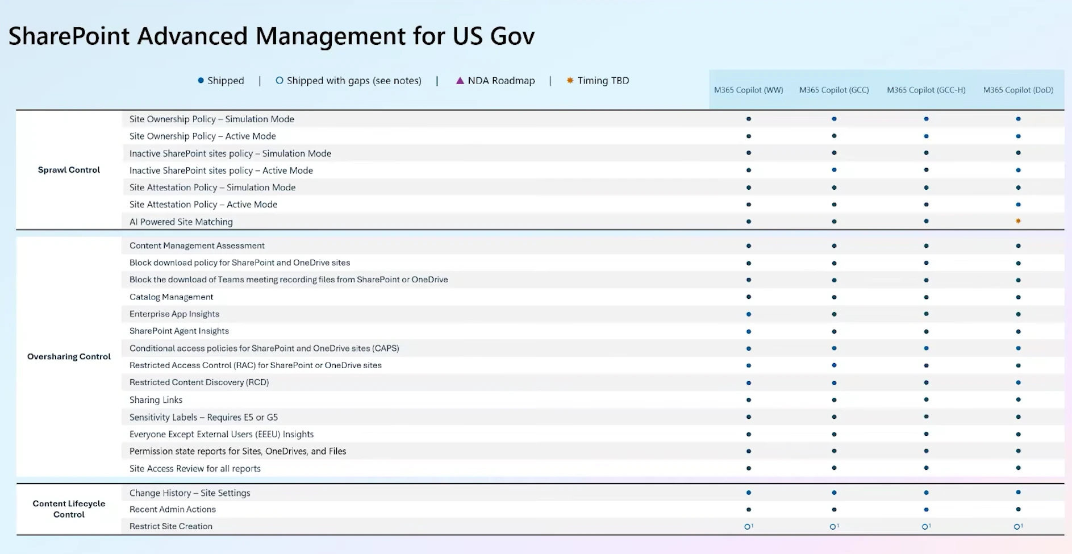
Task: Click Restrict Site Creation row text
Action: tap(171, 526)
